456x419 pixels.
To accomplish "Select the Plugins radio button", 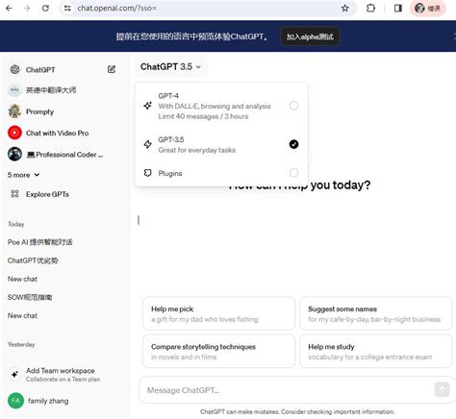I will [293, 173].
